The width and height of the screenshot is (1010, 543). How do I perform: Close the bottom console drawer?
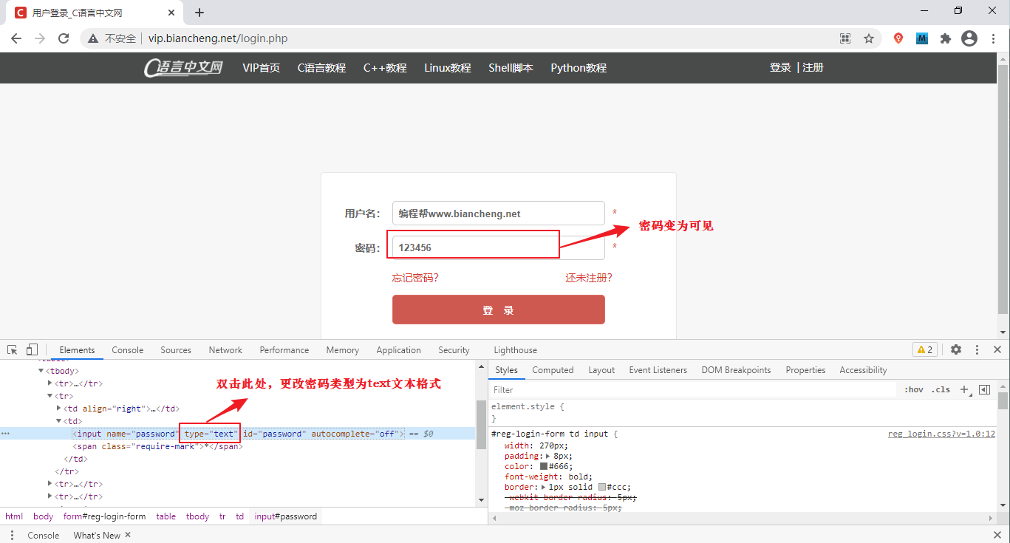[997, 535]
